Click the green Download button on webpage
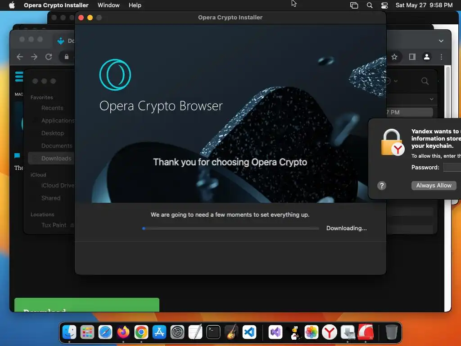461x346 pixels. [87, 305]
